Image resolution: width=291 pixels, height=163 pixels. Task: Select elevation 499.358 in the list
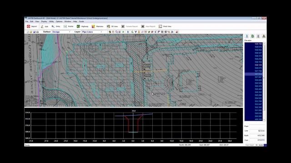click(x=254, y=120)
